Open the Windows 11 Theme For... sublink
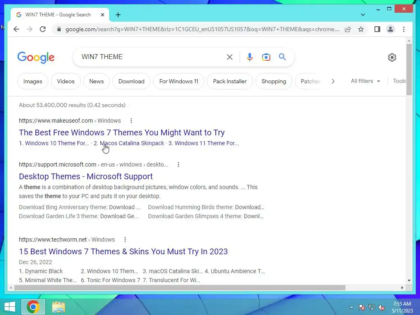The width and height of the screenshot is (420, 315). pos(203,143)
